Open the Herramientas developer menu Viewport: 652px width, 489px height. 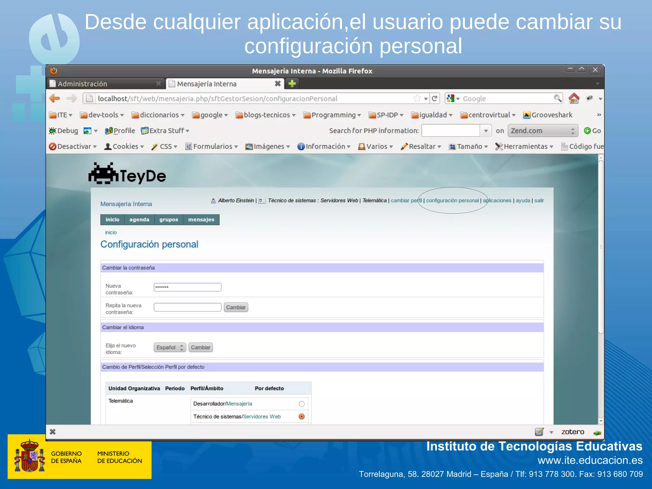524,146
